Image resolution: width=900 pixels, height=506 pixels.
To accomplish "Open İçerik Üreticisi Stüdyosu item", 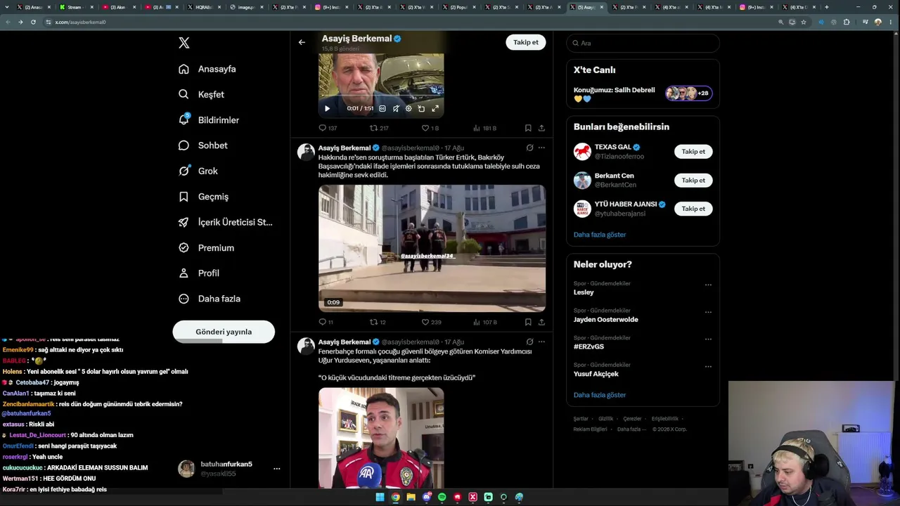I will tap(226, 222).
